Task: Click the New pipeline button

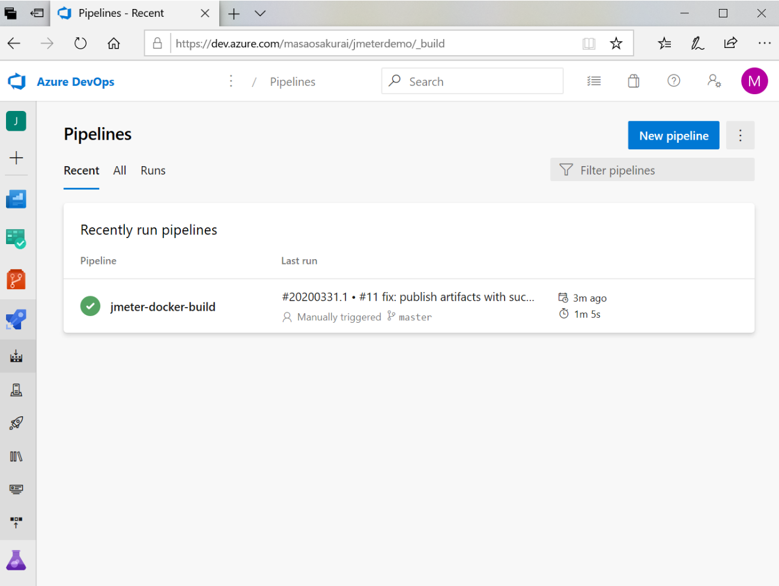Action: coord(673,136)
